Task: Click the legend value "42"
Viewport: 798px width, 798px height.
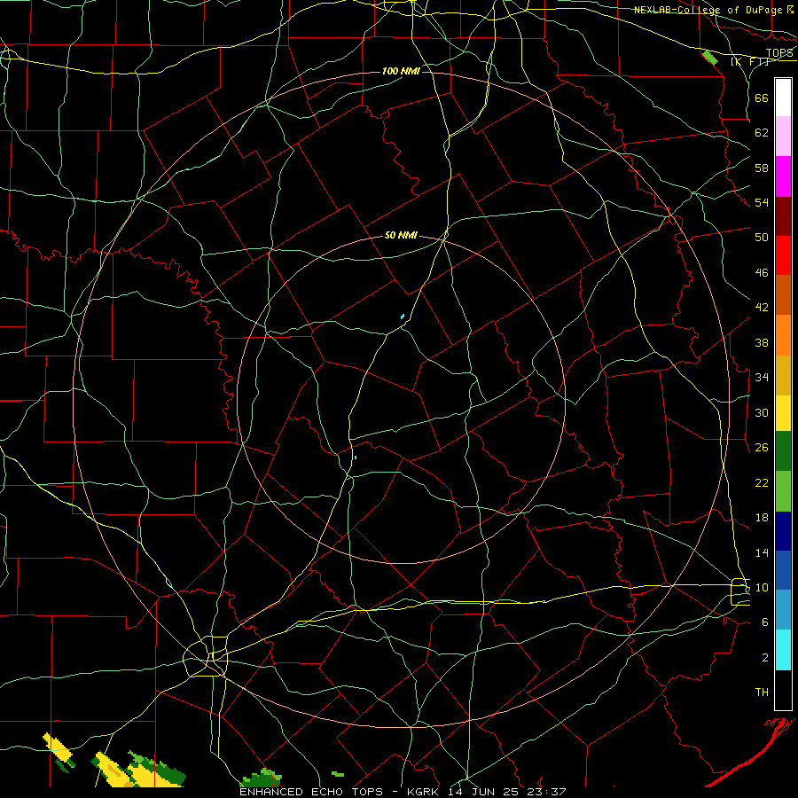Action: point(762,308)
